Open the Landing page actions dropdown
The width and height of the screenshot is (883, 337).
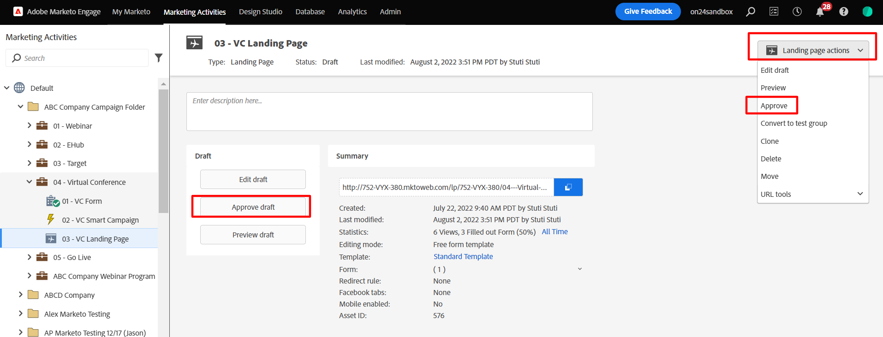[813, 50]
